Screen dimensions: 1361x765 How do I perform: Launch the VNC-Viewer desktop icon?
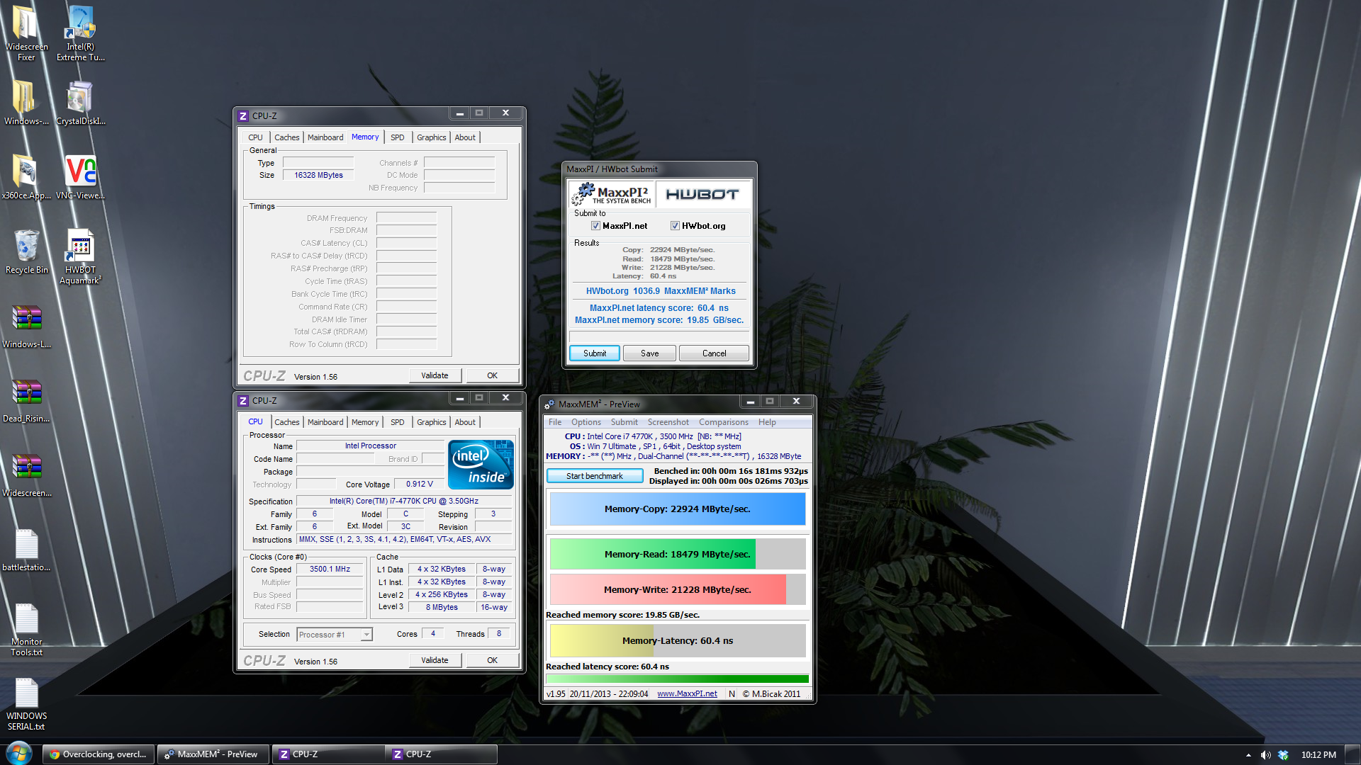[81, 177]
